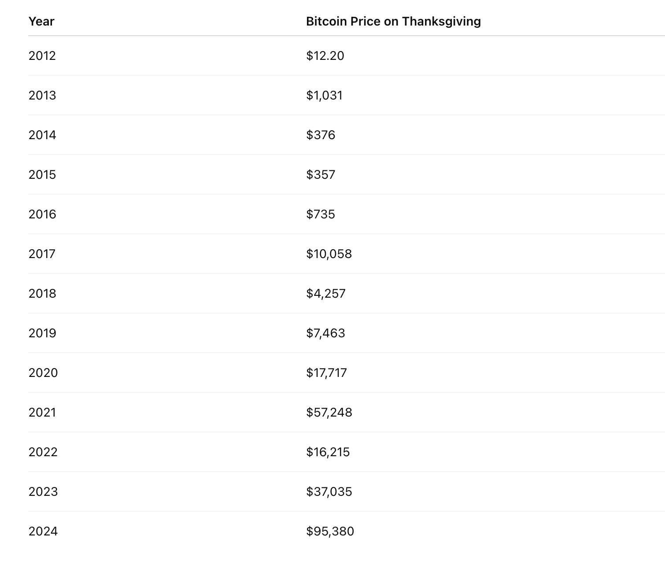Select the $10,058 price cell

point(329,254)
